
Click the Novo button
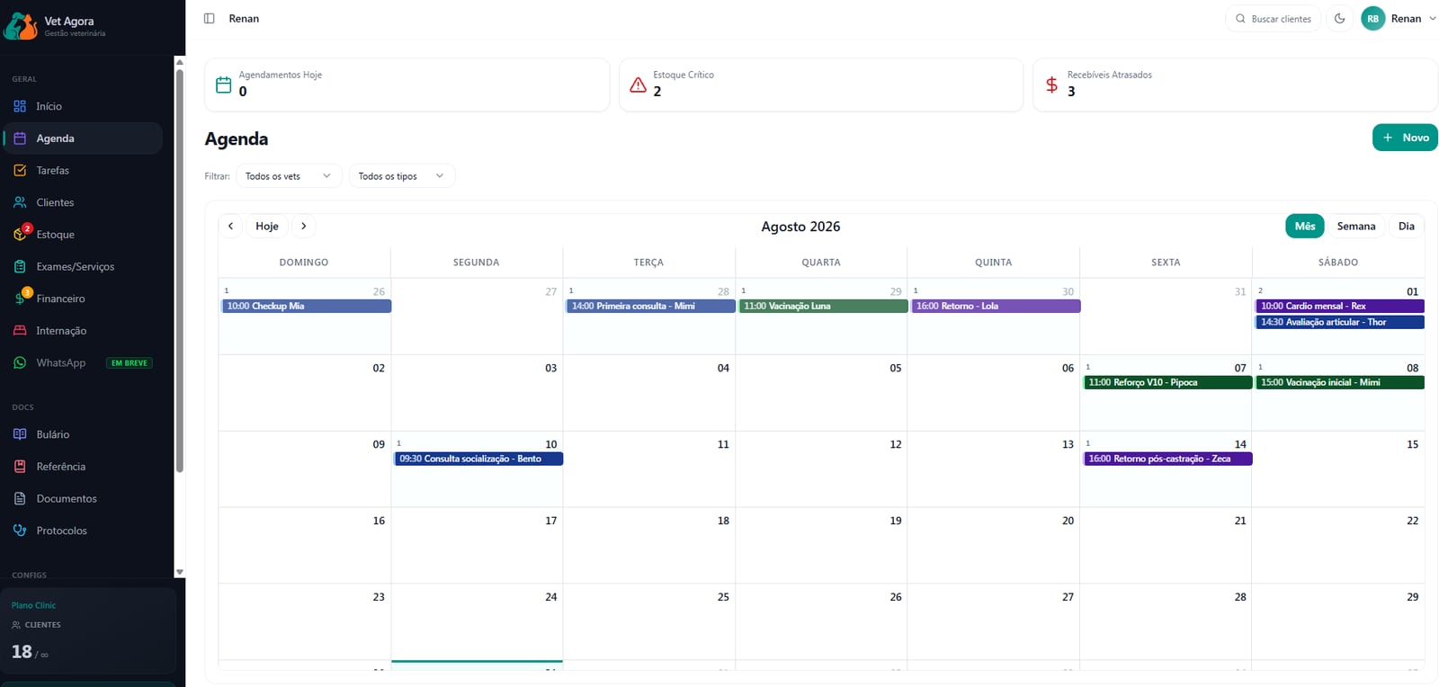pyautogui.click(x=1405, y=138)
